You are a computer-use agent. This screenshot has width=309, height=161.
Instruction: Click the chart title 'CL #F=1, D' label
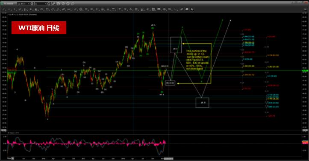(x=23, y=14)
